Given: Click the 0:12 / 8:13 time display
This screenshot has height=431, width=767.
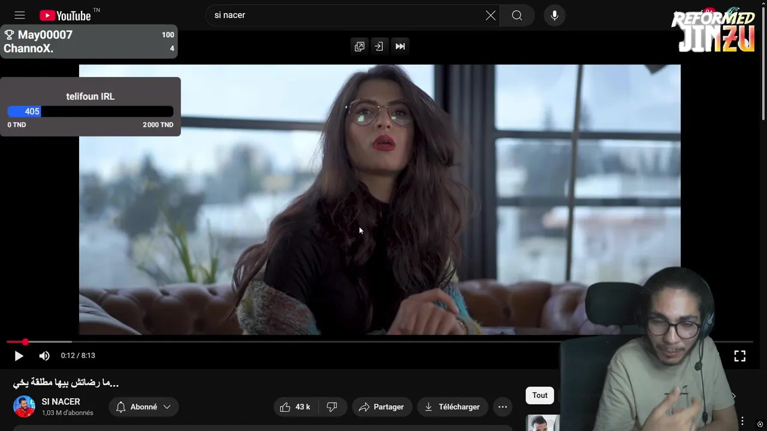Looking at the screenshot, I should 78,356.
